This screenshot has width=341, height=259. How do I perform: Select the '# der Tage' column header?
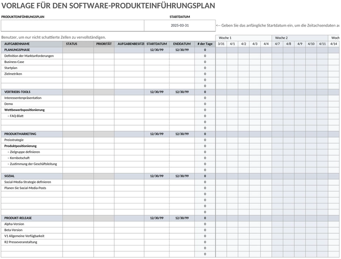pyautogui.click(x=205, y=44)
